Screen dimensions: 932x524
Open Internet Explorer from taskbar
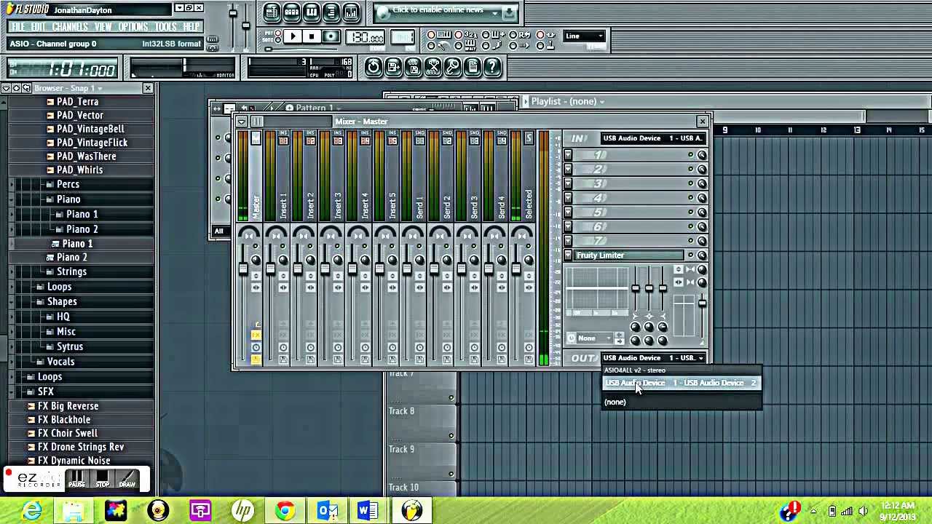(32, 510)
